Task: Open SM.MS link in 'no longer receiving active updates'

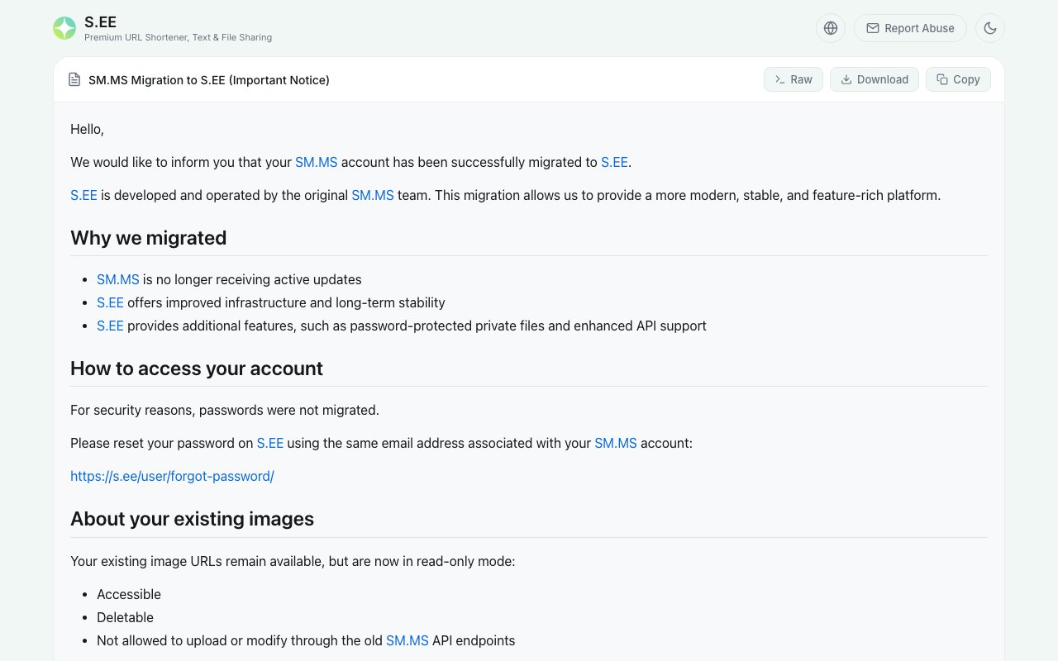Action: 118,279
